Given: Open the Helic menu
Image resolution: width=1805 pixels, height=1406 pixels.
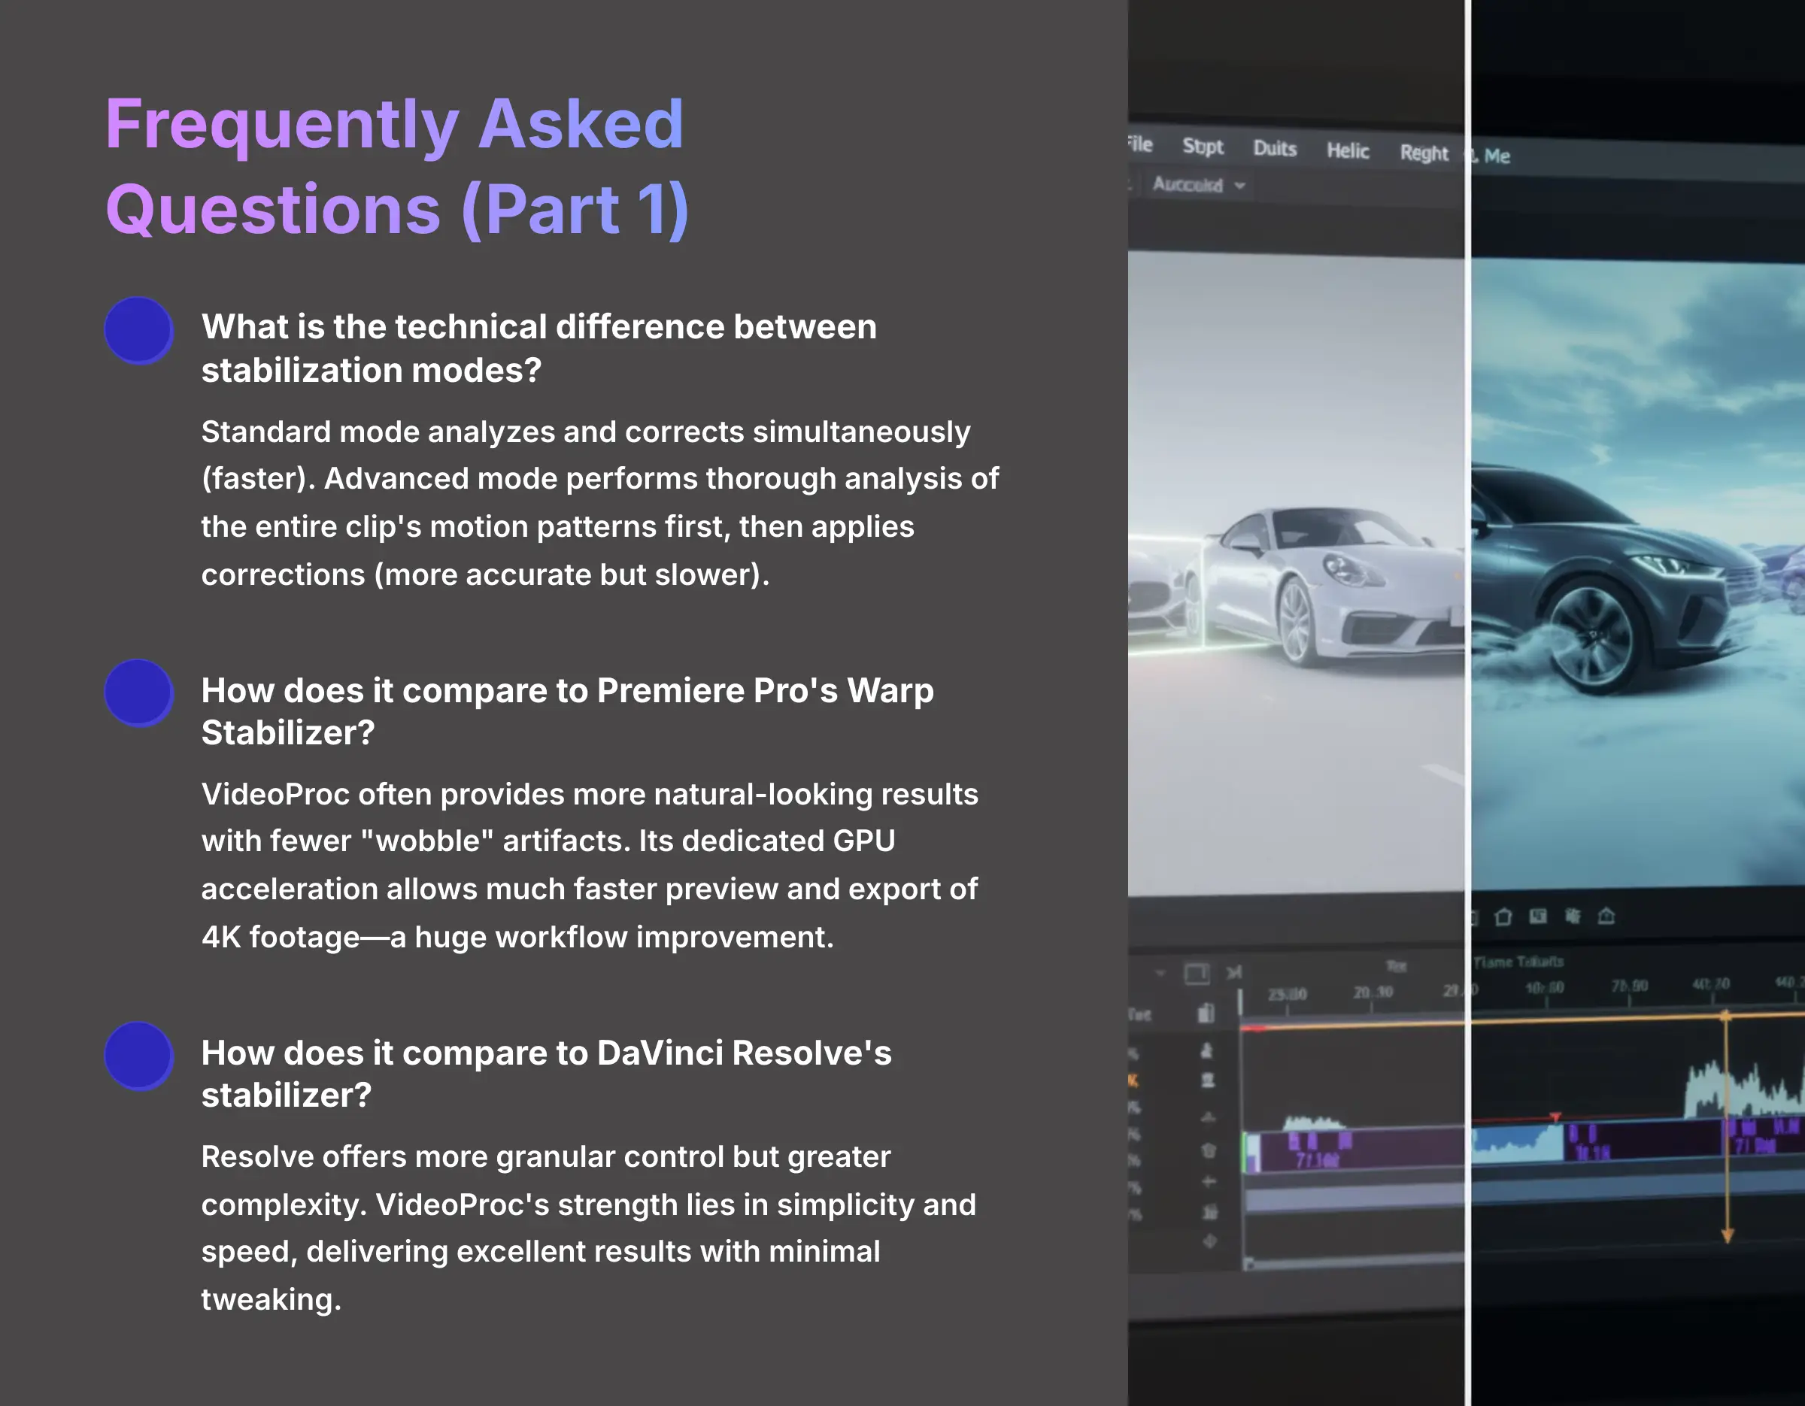Looking at the screenshot, I should (x=1347, y=150).
